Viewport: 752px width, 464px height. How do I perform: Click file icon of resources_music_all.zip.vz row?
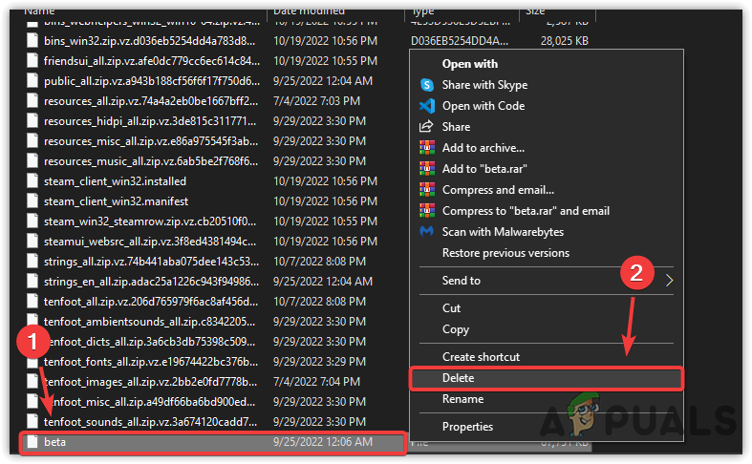pyautogui.click(x=32, y=161)
